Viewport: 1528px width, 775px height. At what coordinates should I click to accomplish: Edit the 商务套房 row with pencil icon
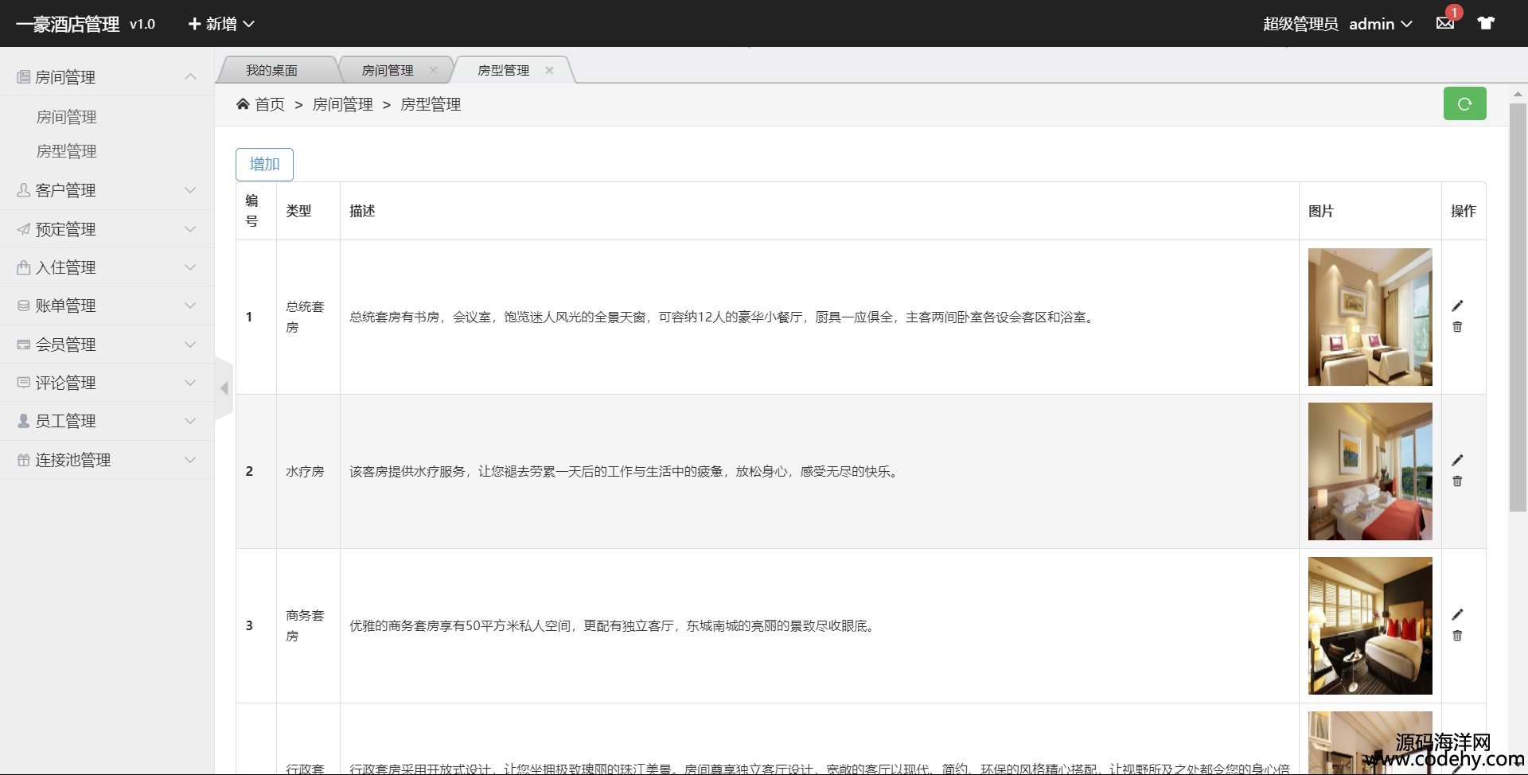[1457, 615]
